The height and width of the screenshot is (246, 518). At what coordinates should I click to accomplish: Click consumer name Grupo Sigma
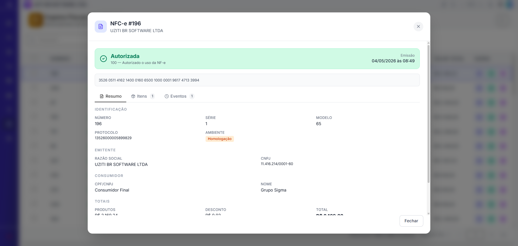[x=273, y=190]
